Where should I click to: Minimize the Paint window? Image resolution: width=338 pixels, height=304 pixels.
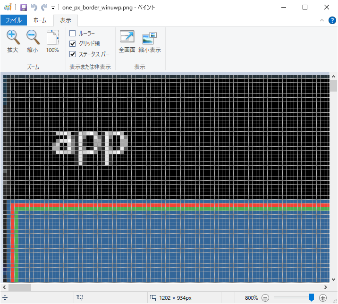pyautogui.click(x=284, y=8)
